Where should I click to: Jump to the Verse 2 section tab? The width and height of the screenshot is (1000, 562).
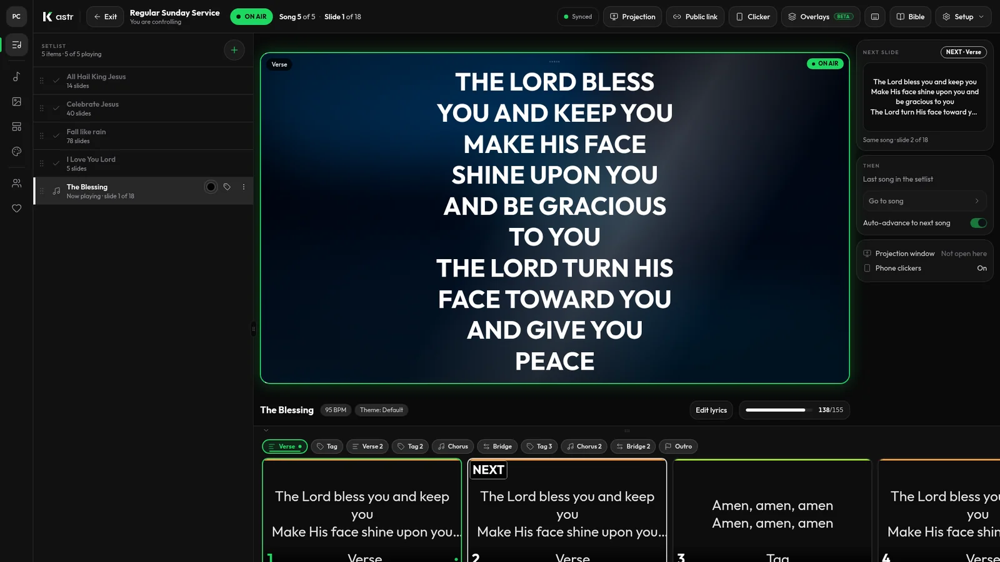coord(367,446)
